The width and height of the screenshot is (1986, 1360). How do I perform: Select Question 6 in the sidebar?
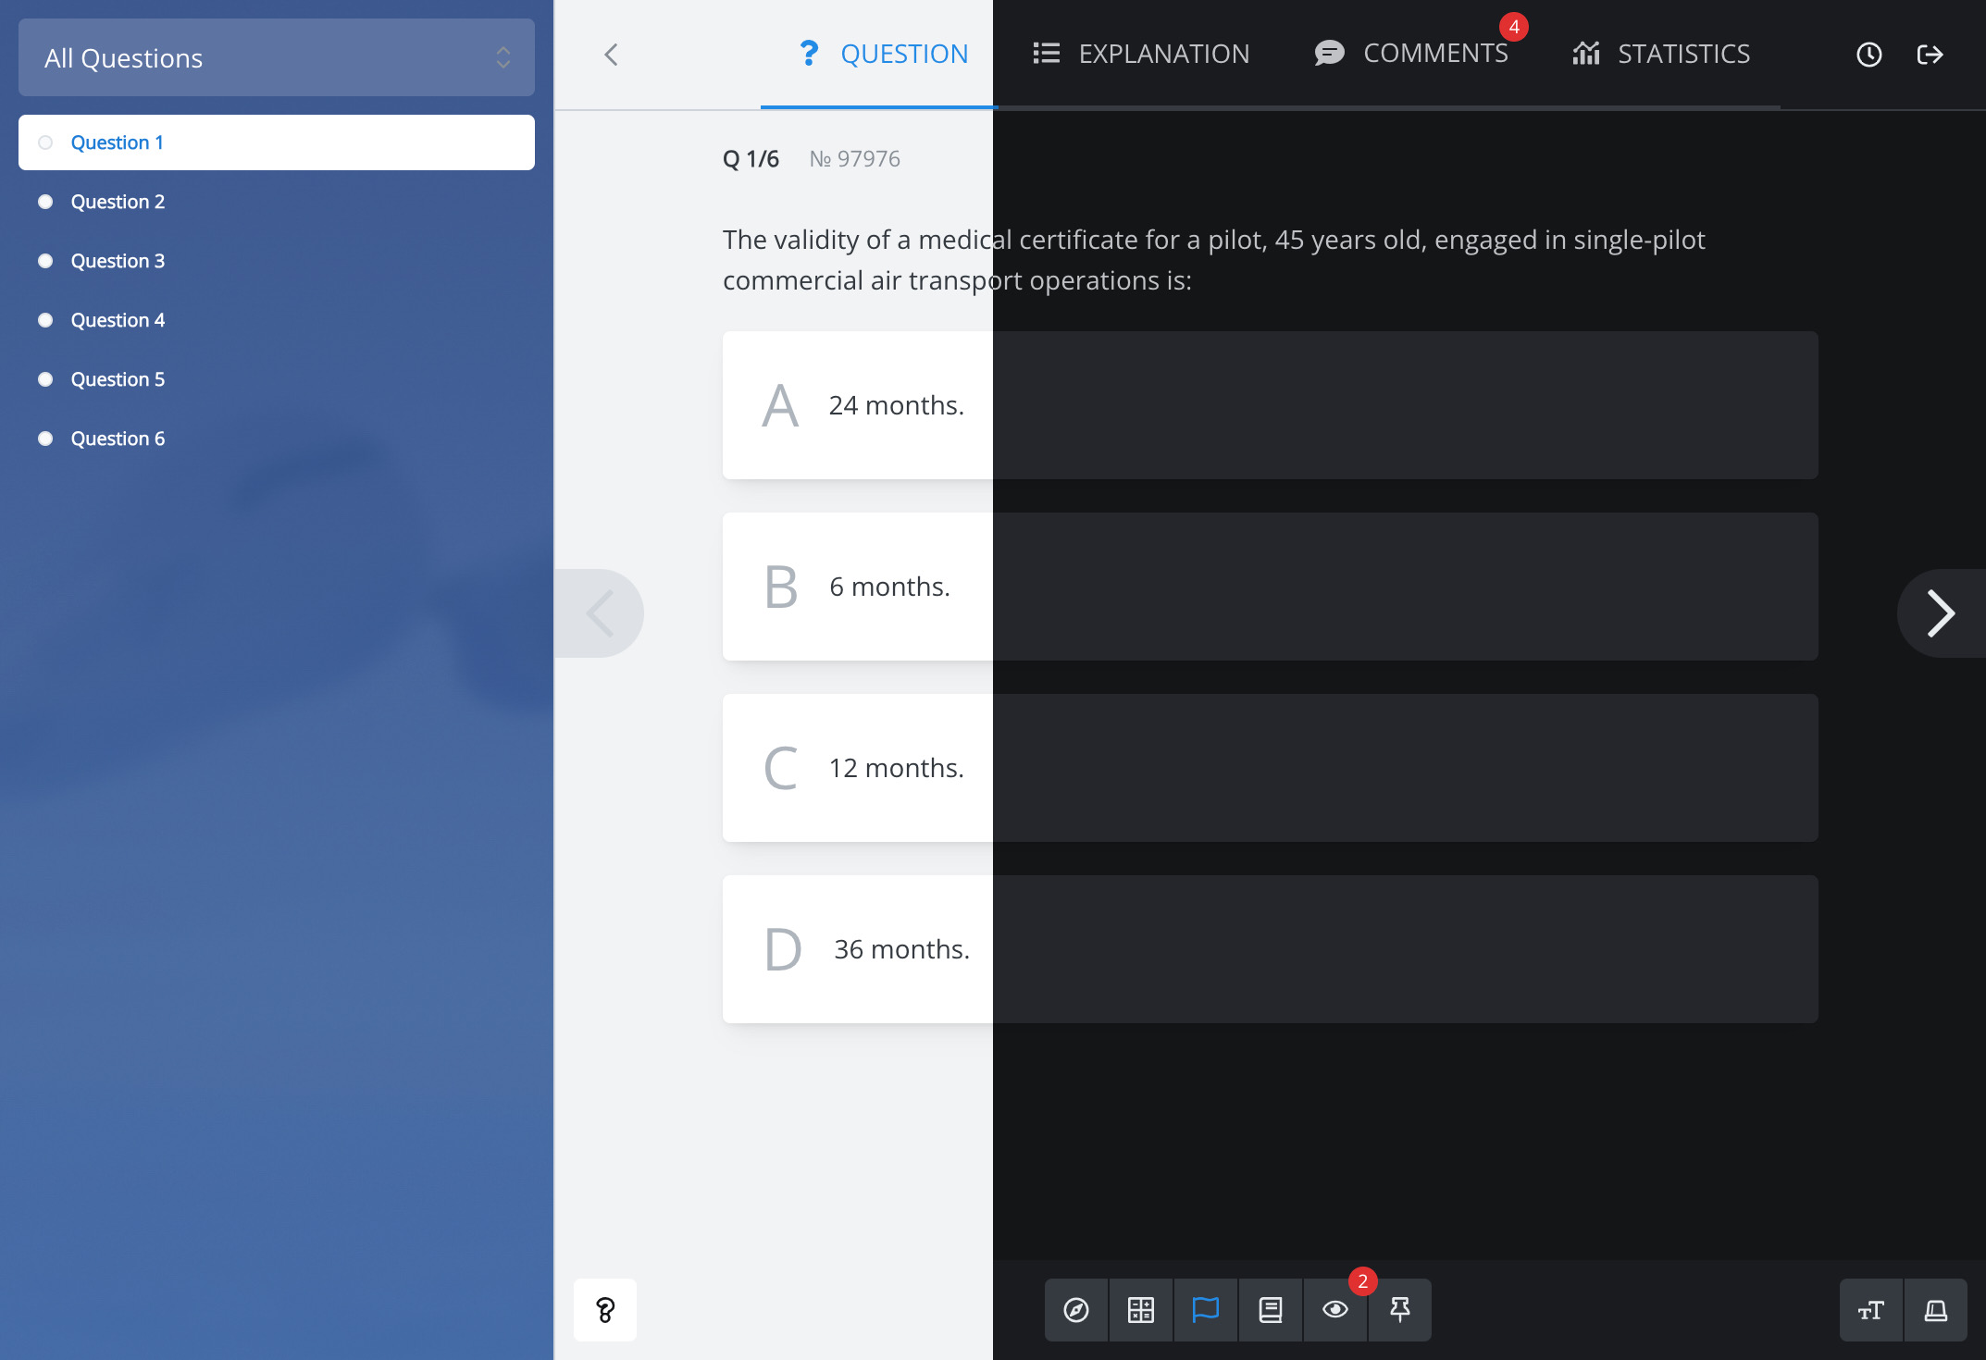tap(276, 439)
